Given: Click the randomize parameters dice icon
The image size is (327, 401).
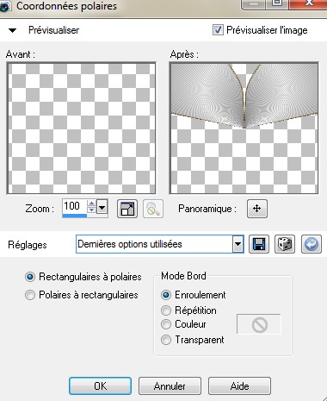Looking at the screenshot, I should click(x=285, y=244).
